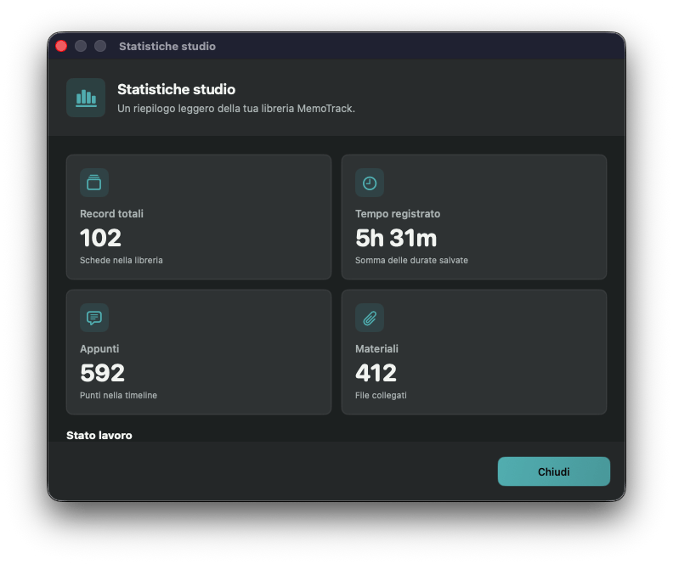Click the value '5h 31m'
Image resolution: width=673 pixels, height=564 pixels.
(396, 238)
